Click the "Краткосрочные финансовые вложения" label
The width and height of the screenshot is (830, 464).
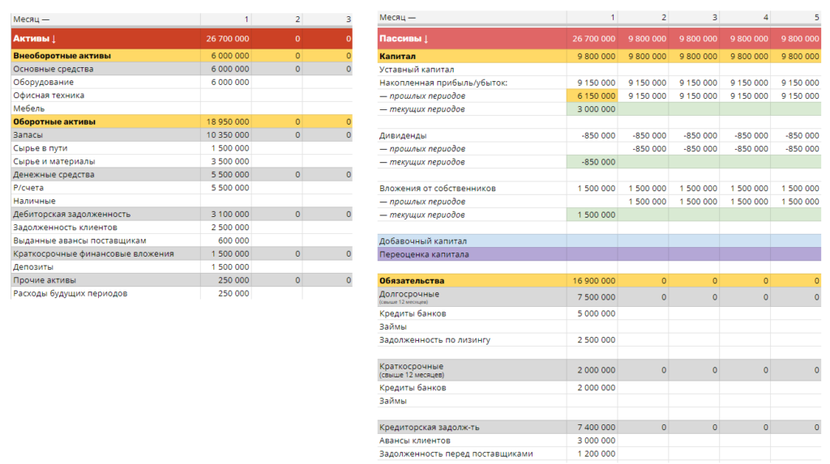pos(93,253)
